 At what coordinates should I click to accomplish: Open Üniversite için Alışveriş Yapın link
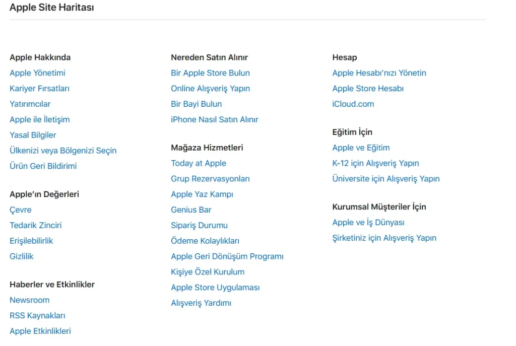[386, 179]
